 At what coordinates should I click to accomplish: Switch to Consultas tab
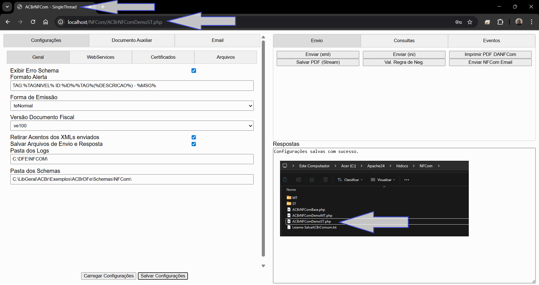pyautogui.click(x=404, y=41)
